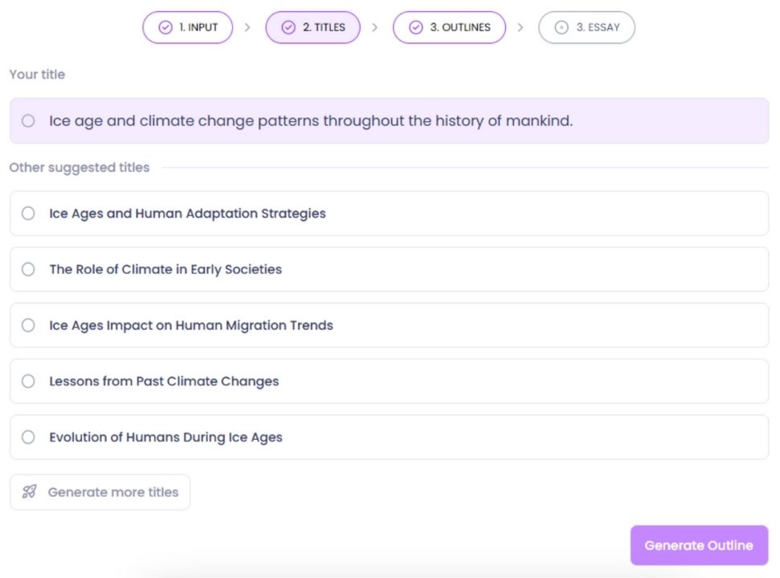
Task: Click the Generate more titles button
Action: click(100, 492)
